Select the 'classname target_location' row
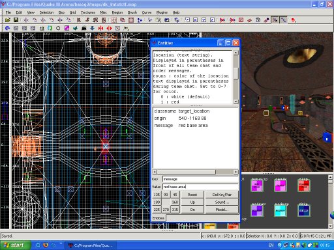334x250 pixels. tap(196, 111)
